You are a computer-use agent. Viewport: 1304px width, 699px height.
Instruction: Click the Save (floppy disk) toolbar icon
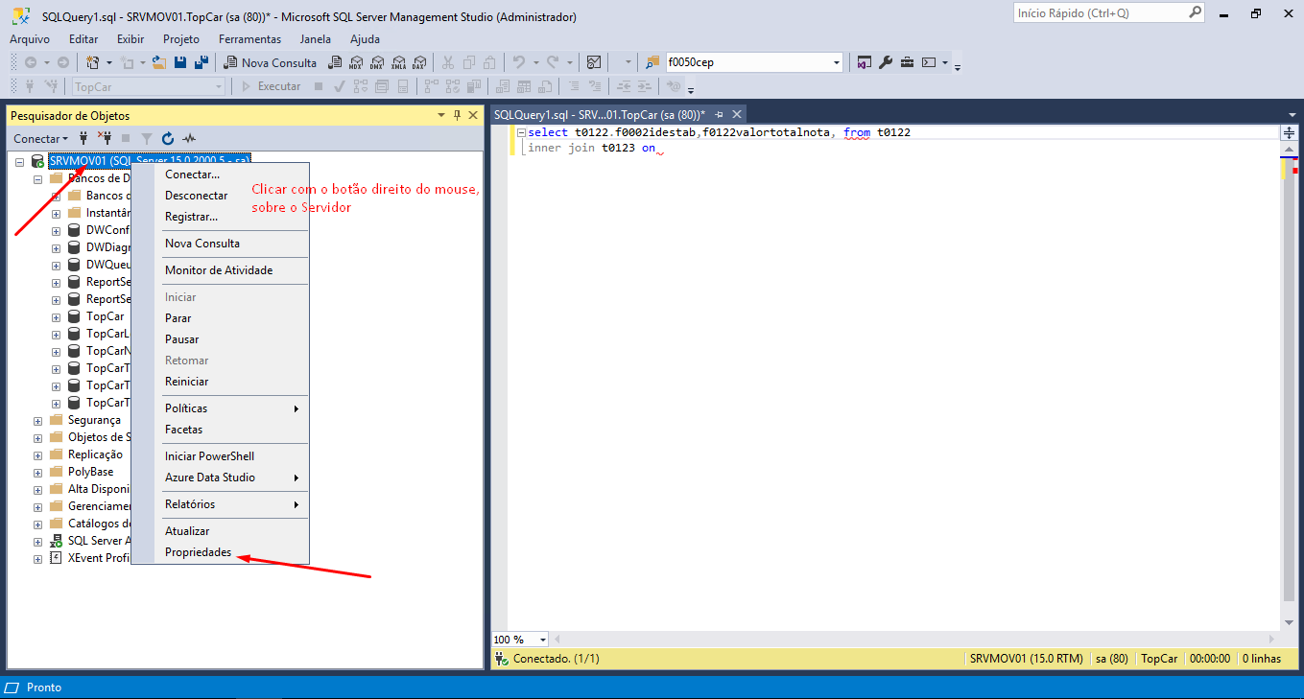(179, 62)
